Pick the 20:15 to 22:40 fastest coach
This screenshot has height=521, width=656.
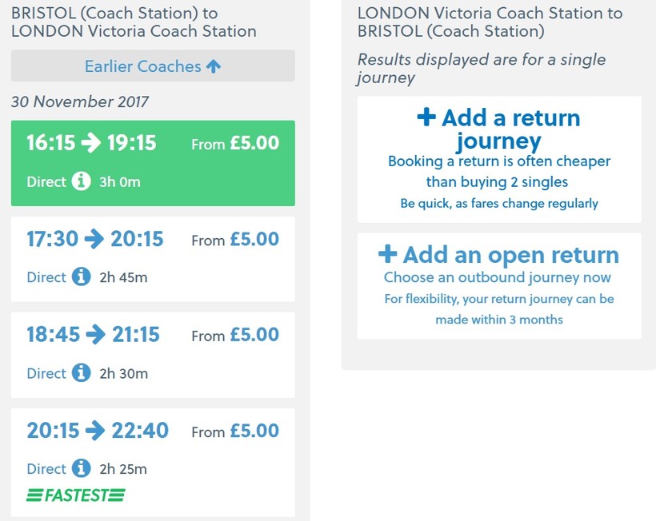click(x=152, y=450)
